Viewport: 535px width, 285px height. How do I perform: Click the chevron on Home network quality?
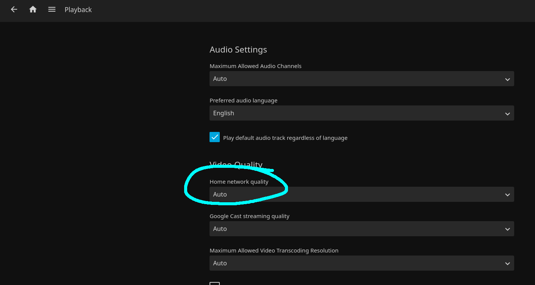507,195
